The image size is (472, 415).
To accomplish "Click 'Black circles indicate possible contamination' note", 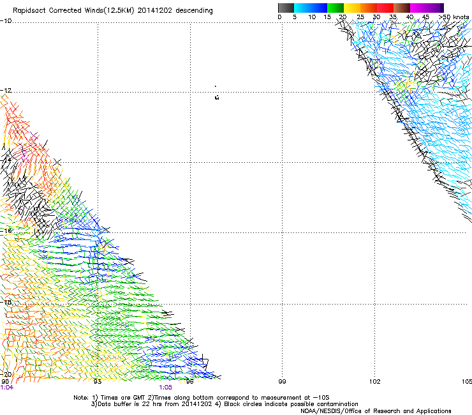I will coord(291,404).
